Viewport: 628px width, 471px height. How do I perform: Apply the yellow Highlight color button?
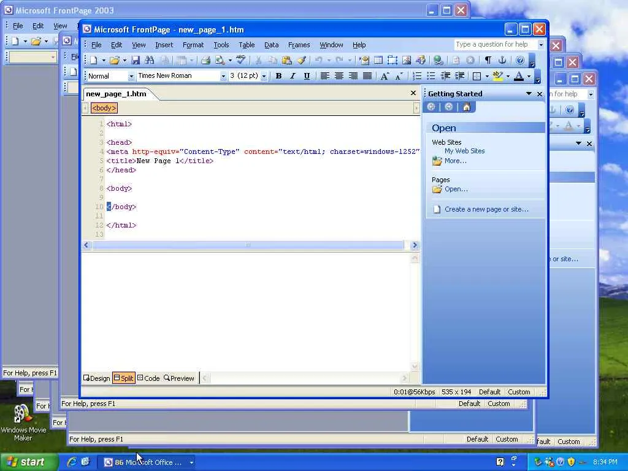pos(498,76)
